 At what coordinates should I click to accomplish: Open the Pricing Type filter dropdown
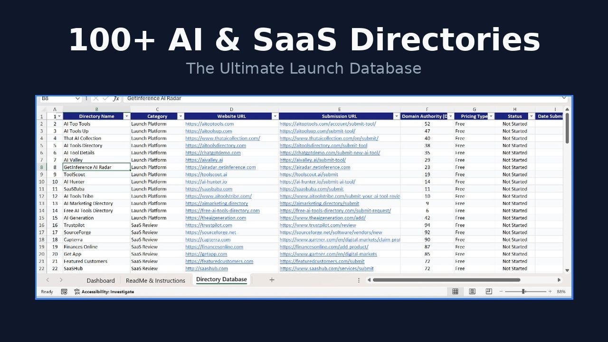tap(491, 116)
